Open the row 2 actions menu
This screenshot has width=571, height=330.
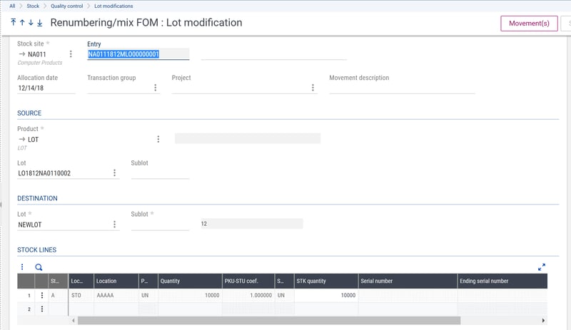point(41,309)
